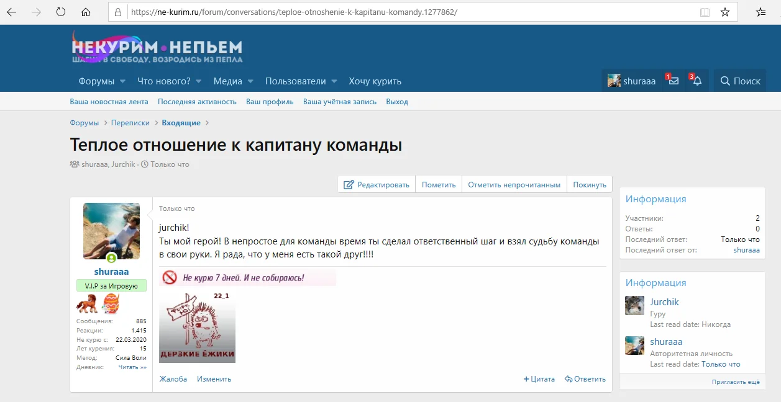781x402 pixels.
Task: Click the НЕКУРИМ-НЕПЬЕМ site logo
Action: (x=157, y=48)
